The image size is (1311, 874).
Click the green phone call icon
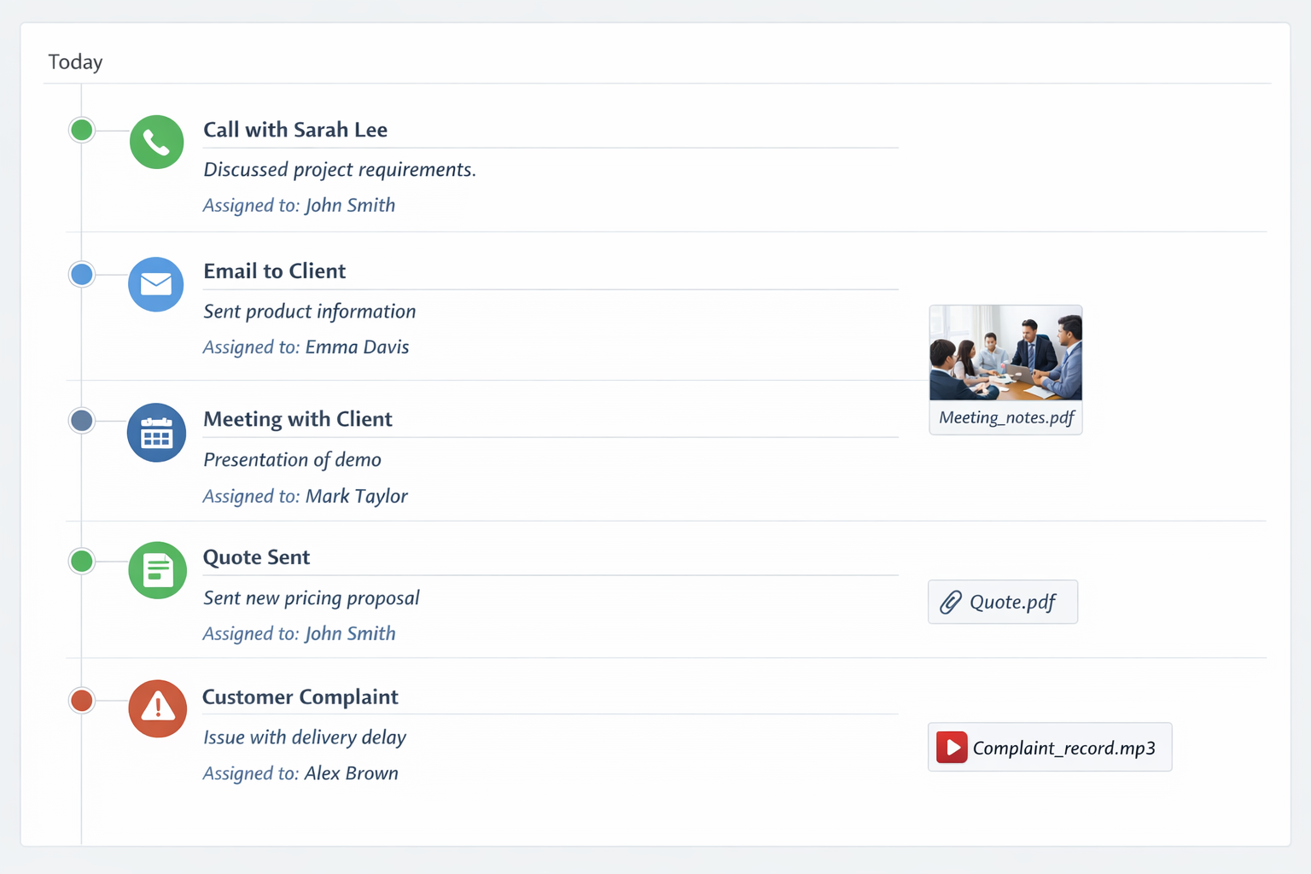156,142
